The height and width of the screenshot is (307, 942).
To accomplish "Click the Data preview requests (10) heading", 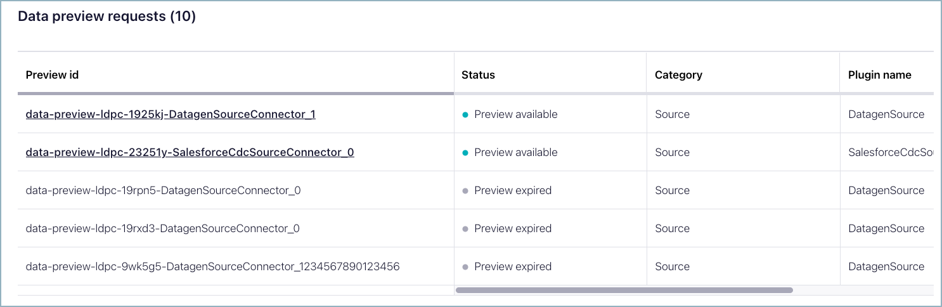I will point(106,17).
